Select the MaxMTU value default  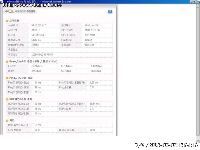click(x=88, y=40)
